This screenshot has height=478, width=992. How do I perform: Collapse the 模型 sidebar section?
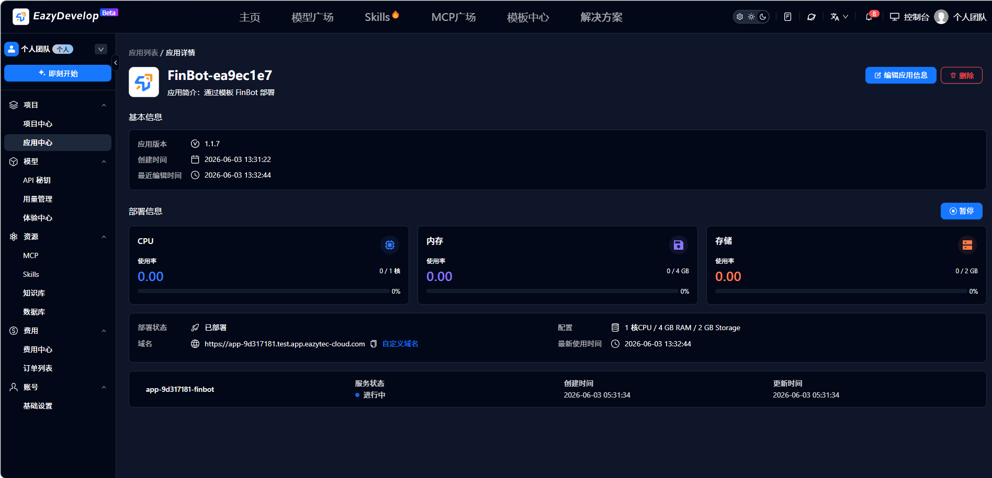(104, 161)
